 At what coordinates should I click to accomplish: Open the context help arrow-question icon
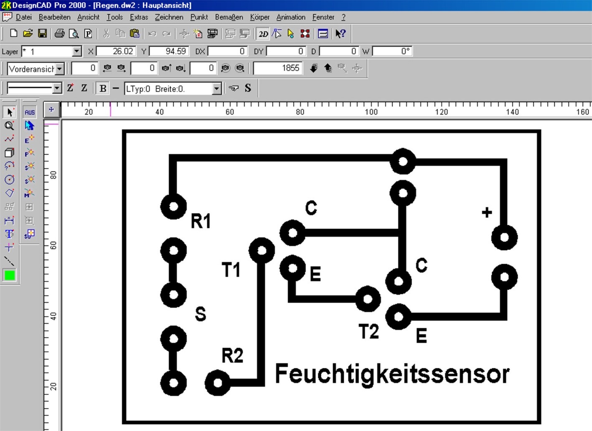click(340, 33)
